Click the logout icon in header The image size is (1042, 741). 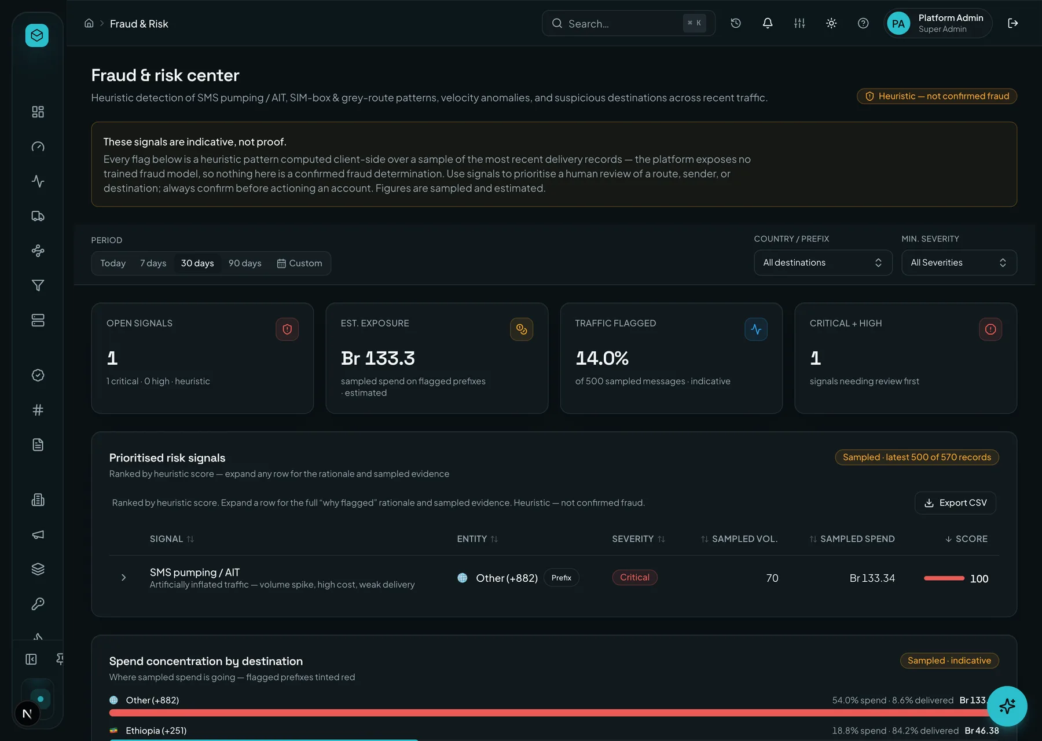point(1013,23)
